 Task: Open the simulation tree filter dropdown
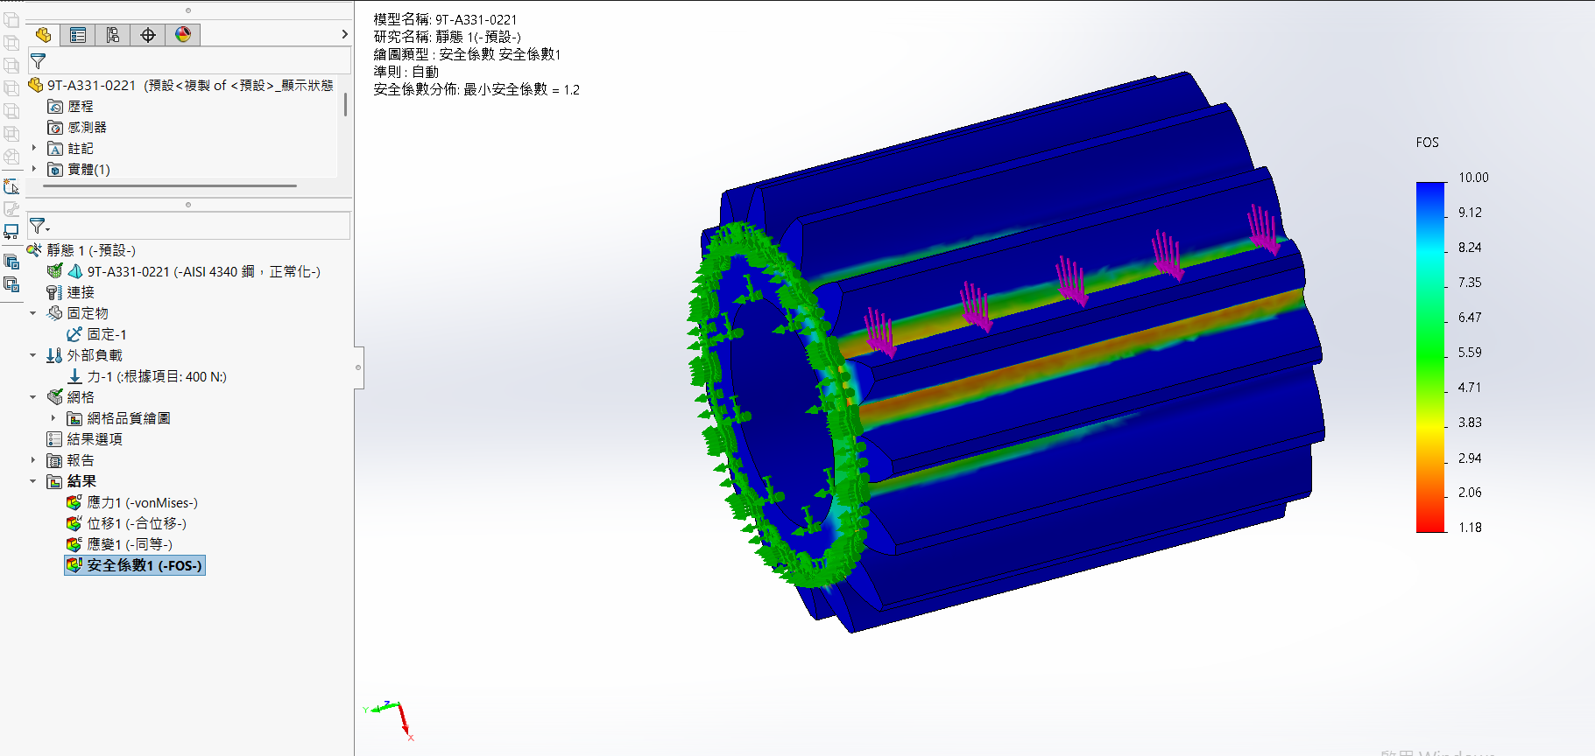point(40,227)
